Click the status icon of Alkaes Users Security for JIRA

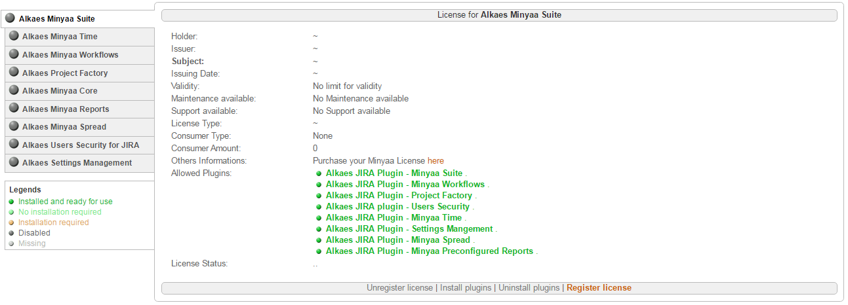(x=14, y=145)
